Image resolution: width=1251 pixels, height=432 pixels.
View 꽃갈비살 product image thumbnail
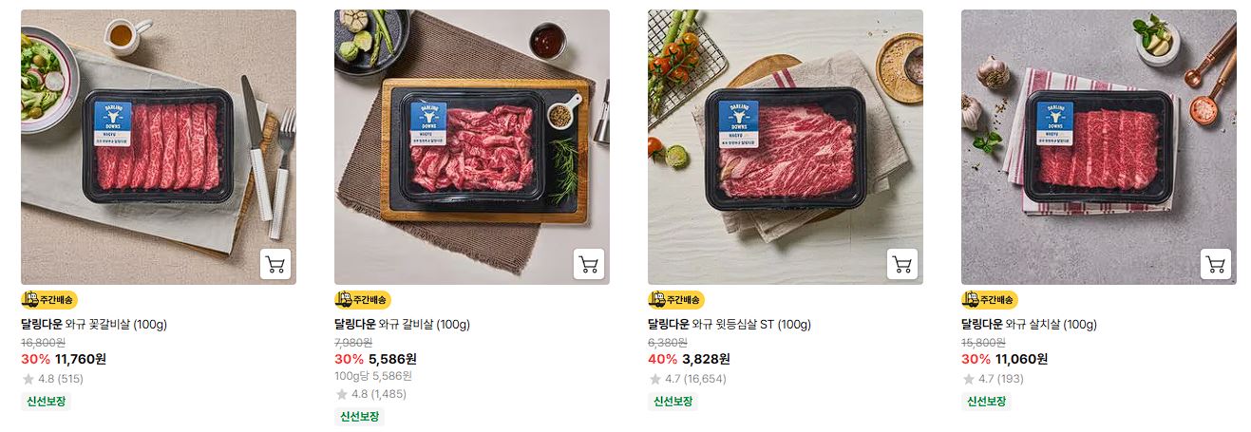point(159,147)
